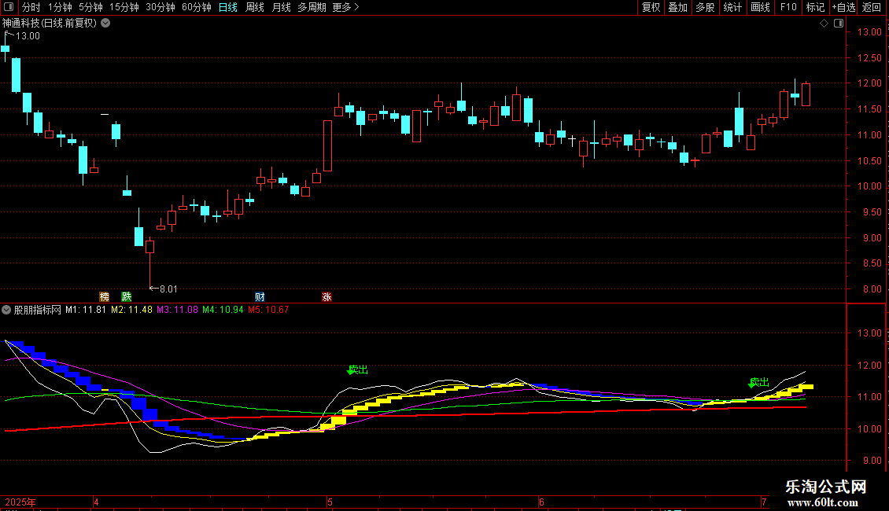Click the 标记 mark button
The width and height of the screenshot is (889, 511).
pos(815,7)
